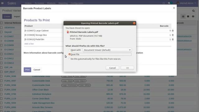199x112 pixels.
Task: Click the Barcode column header in wizard
Action: 164,26
